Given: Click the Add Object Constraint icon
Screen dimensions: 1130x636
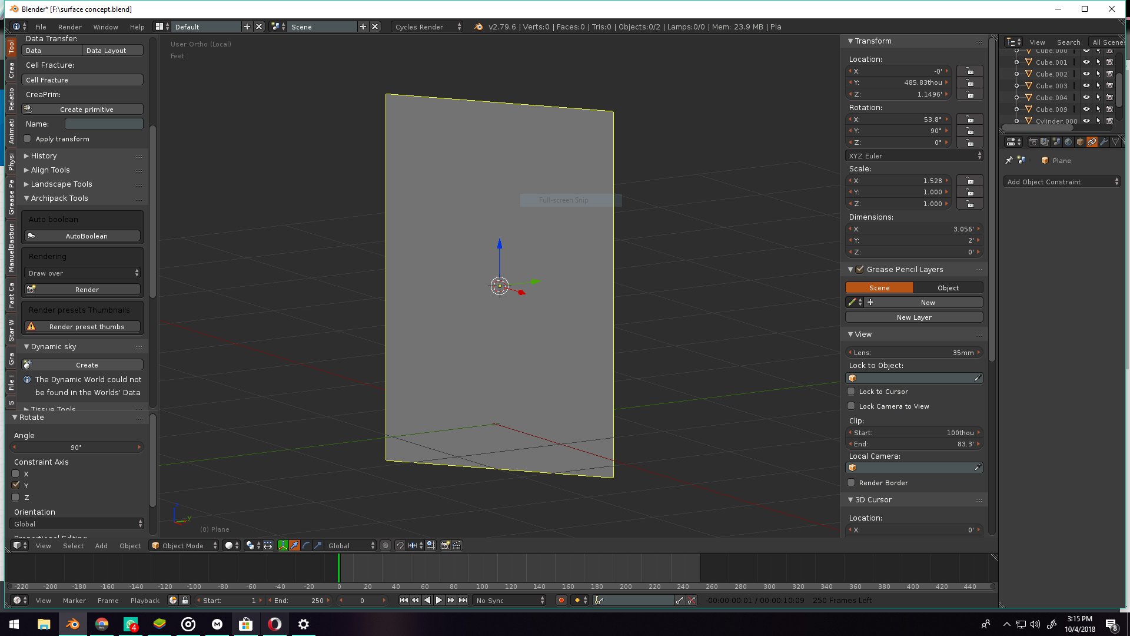Looking at the screenshot, I should [1063, 182].
